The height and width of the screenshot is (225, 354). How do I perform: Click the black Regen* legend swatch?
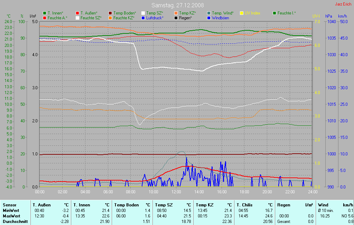pyautogui.click(x=176, y=18)
